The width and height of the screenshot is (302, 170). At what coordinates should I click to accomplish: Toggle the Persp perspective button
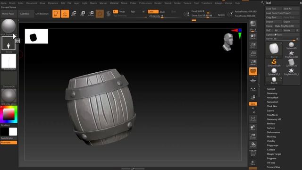click(x=253, y=71)
